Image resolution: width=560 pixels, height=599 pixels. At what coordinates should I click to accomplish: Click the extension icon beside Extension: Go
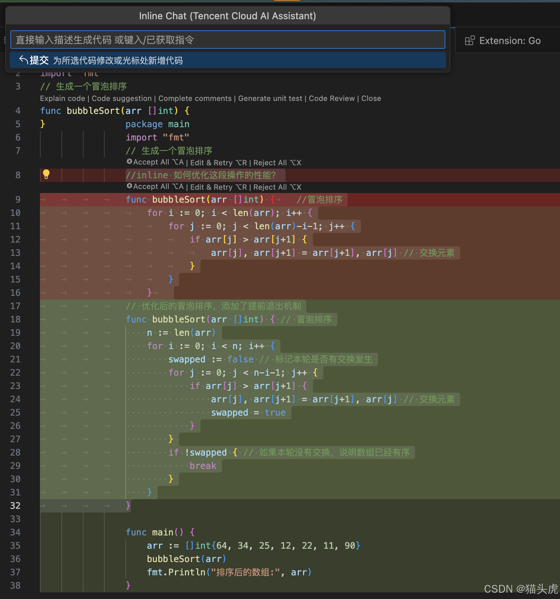[x=470, y=41]
